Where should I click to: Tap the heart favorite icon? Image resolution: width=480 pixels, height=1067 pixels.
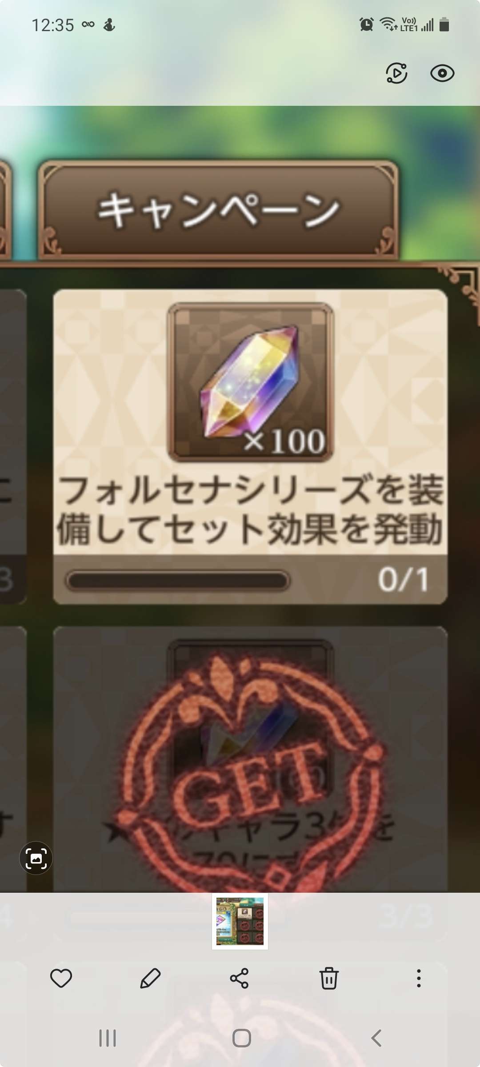[x=61, y=978]
